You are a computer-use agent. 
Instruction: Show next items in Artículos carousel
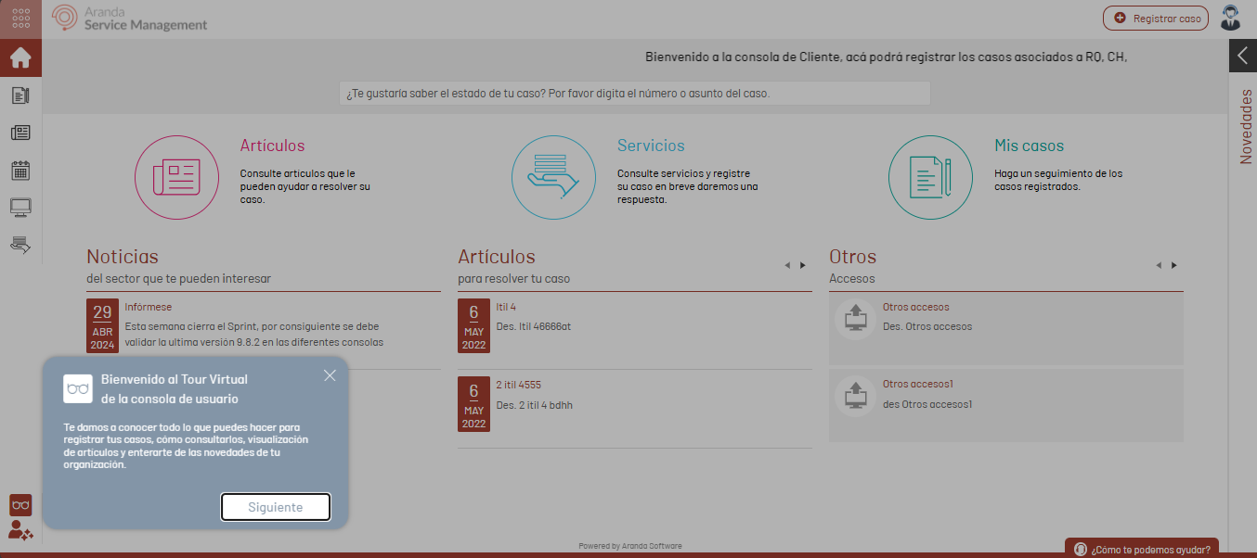pyautogui.click(x=803, y=265)
